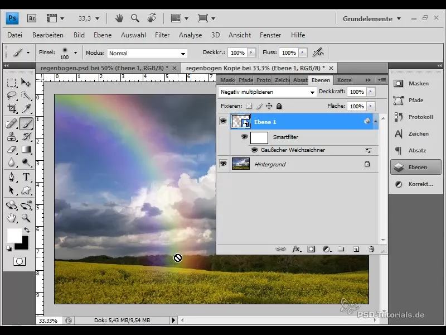Select the Type tool
Viewport: 446px width, 335px height.
[26, 177]
